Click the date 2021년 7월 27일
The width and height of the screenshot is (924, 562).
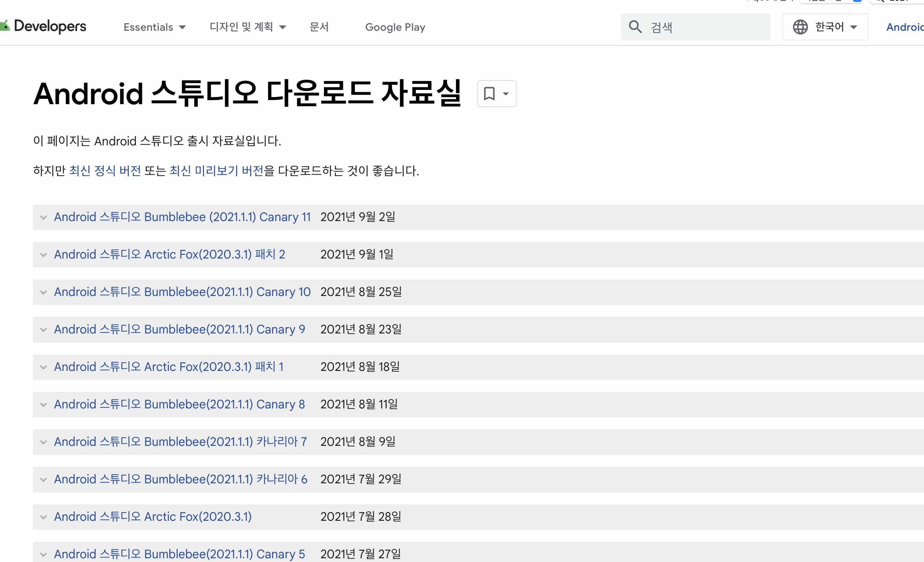[361, 554]
